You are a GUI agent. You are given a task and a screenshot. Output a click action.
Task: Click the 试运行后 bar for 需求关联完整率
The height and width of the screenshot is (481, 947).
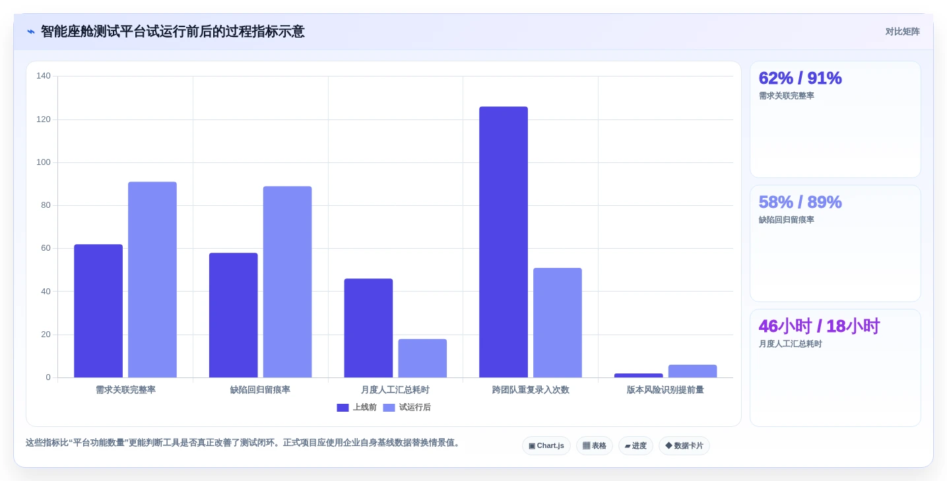(152, 280)
